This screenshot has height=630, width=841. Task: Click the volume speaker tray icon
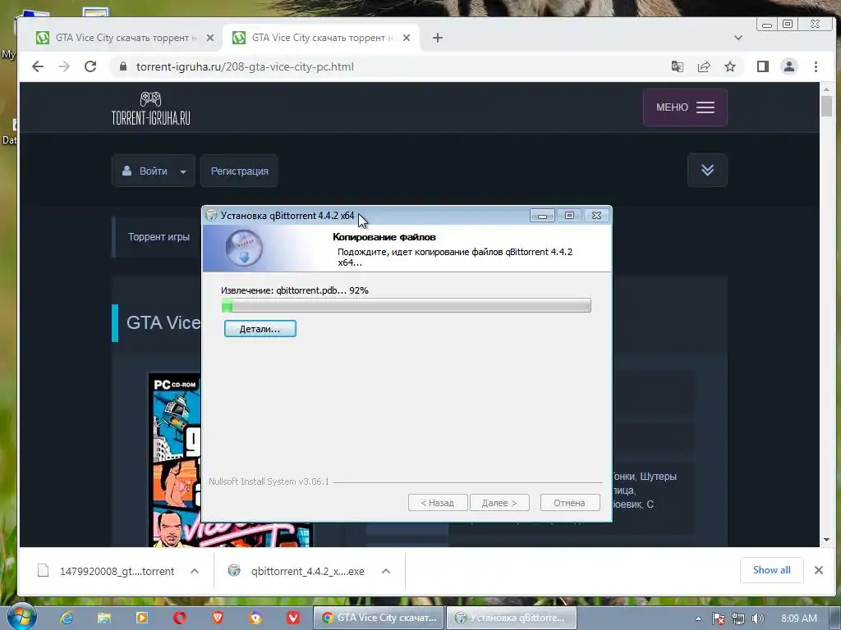coord(757,619)
